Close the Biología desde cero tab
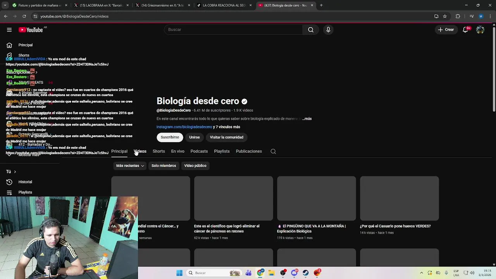Image resolution: width=496 pixels, height=279 pixels. point(312,5)
